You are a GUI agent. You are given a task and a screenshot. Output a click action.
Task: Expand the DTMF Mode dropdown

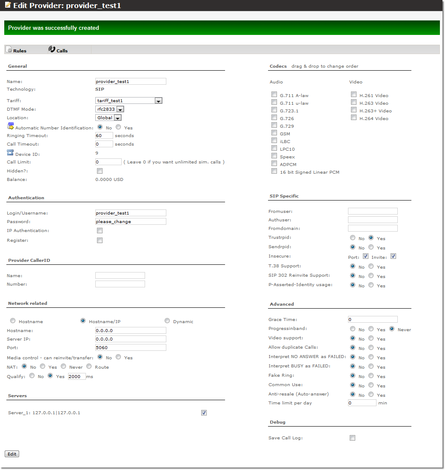[x=120, y=109]
